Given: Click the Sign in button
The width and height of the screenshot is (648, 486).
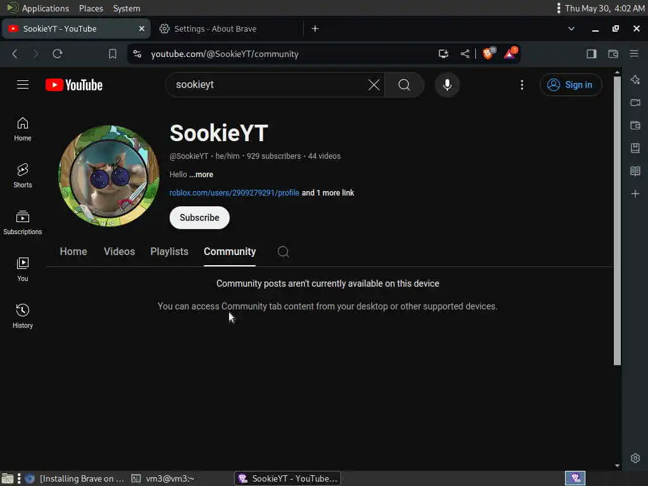Looking at the screenshot, I should 570,85.
